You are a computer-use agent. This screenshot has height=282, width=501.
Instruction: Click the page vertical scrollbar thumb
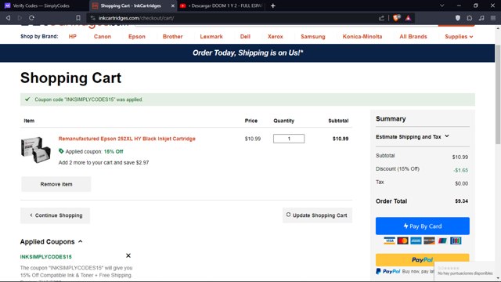498,94
